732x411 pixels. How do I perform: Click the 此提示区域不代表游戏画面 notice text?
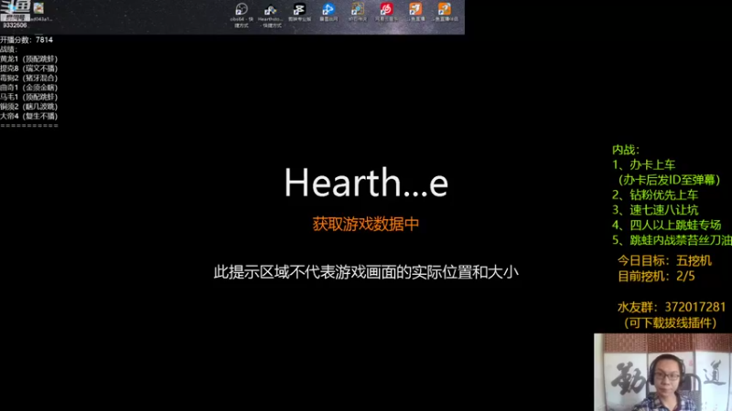365,272
